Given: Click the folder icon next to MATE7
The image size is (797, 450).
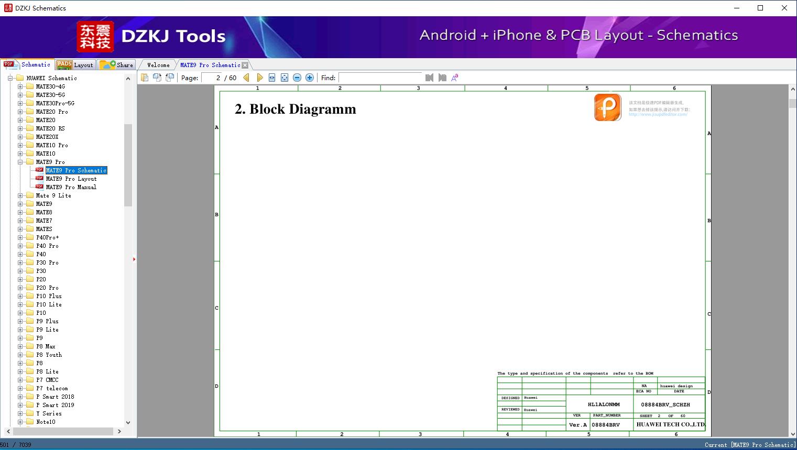Looking at the screenshot, I should pos(30,221).
